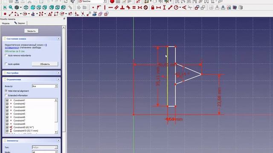Select the create circle tool
Screen dimensions: 273x153
coord(25,14)
